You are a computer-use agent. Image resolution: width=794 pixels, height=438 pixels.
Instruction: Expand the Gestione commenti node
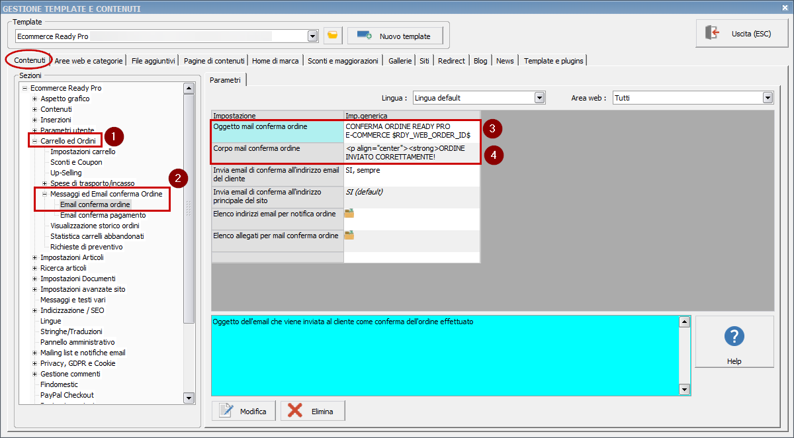pos(34,374)
